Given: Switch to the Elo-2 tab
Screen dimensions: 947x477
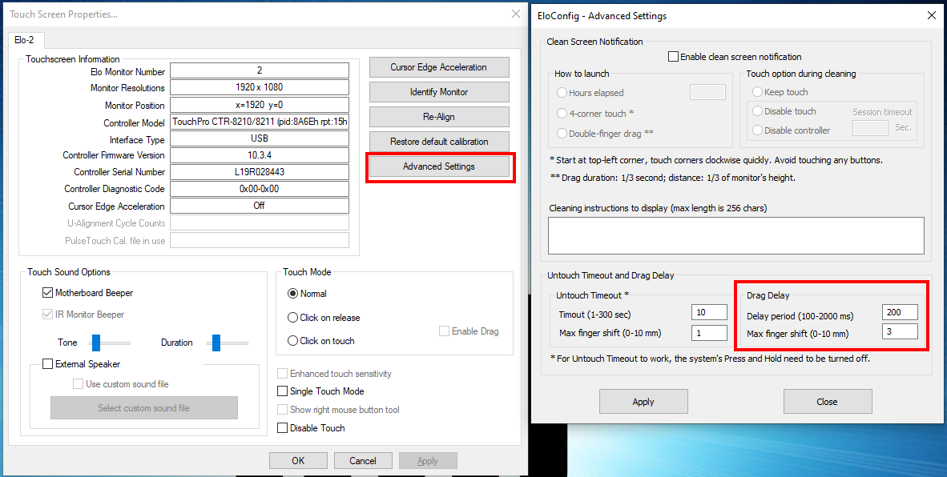Looking at the screenshot, I should (x=25, y=40).
